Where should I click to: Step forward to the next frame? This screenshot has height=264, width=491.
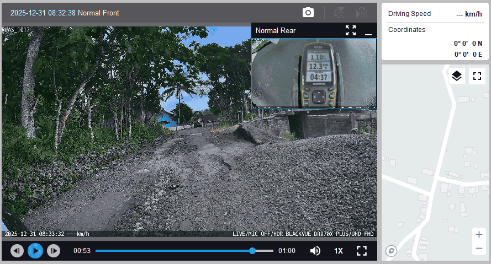(x=53, y=251)
